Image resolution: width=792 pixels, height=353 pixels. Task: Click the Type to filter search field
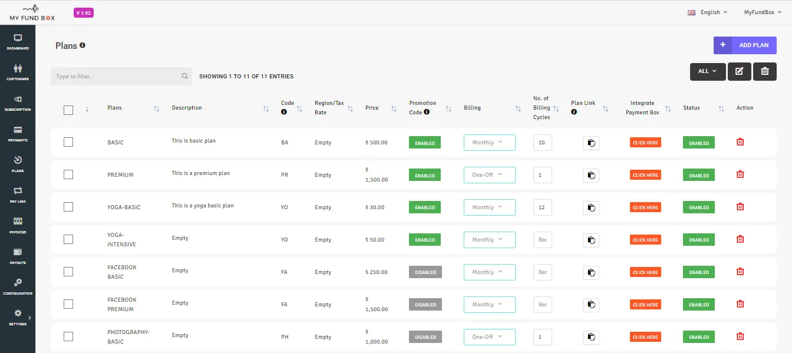(121, 76)
